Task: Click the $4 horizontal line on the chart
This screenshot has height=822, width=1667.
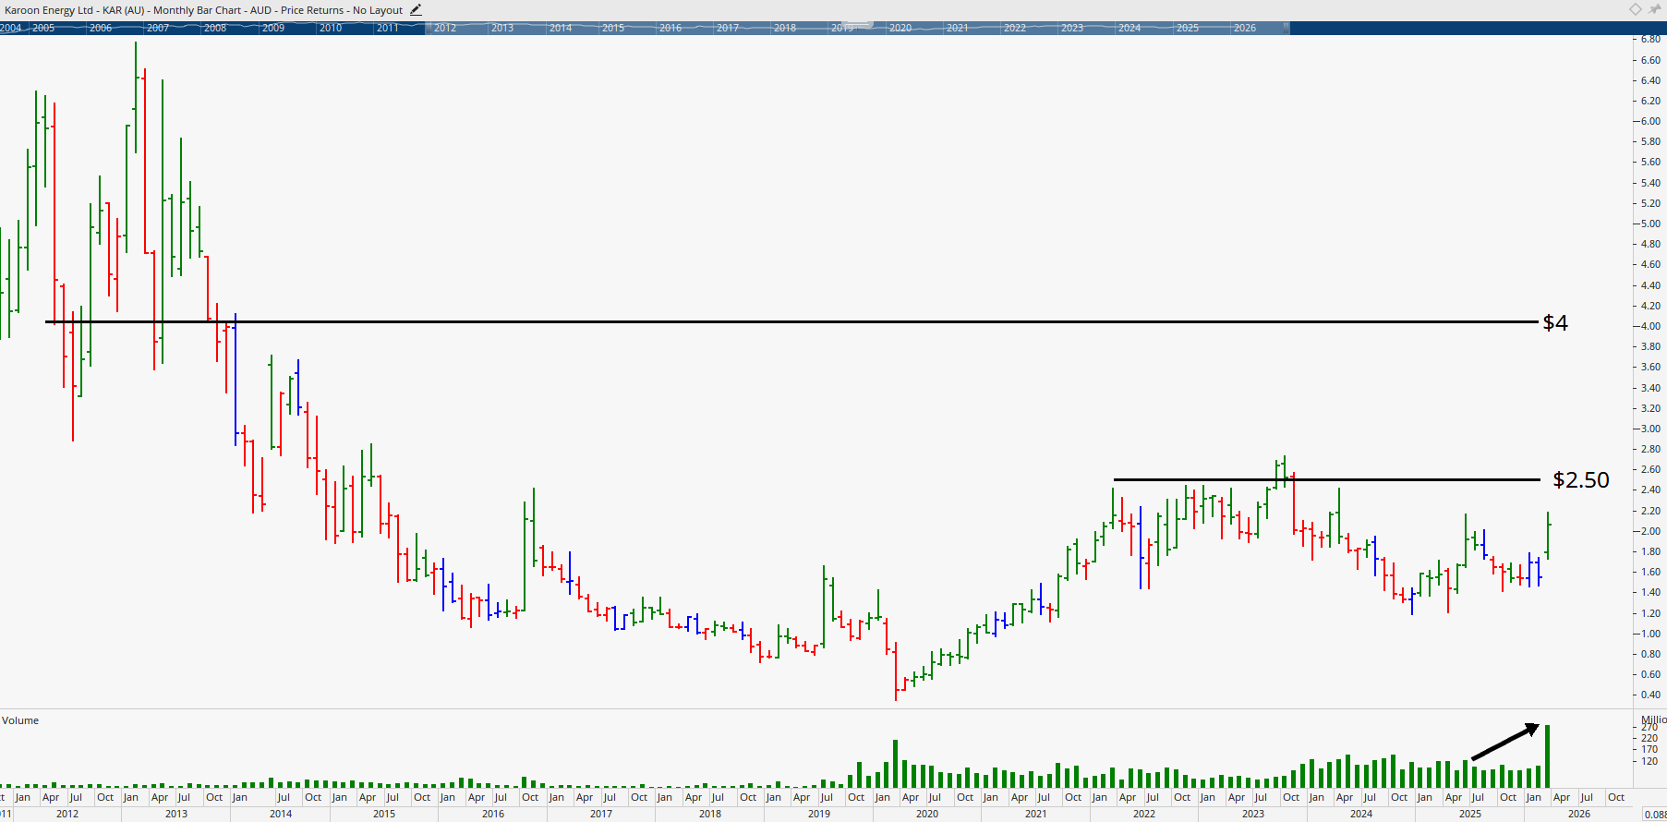Action: click(x=791, y=321)
